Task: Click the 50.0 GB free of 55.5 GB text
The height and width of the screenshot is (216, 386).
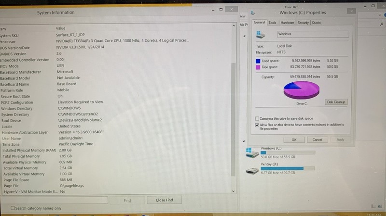Action: [278, 157]
